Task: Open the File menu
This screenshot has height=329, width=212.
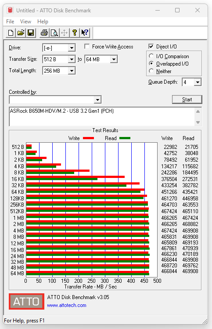Action: coord(10,22)
